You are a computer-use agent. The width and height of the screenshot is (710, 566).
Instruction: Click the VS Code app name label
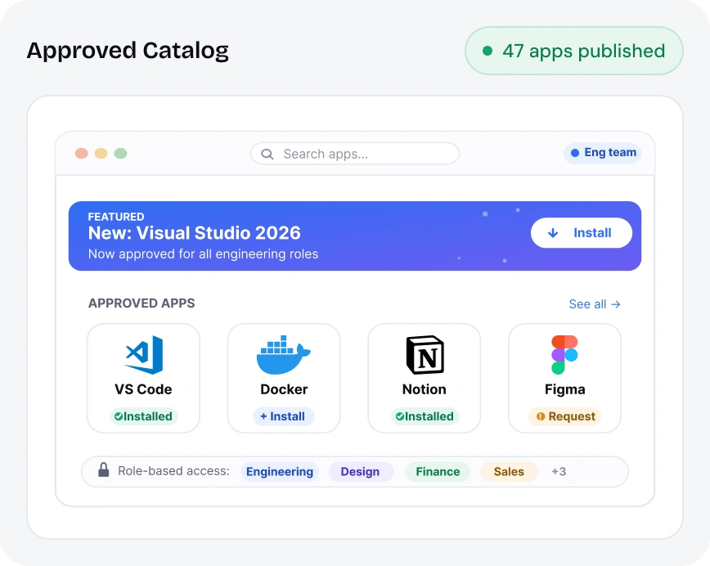[x=143, y=389]
